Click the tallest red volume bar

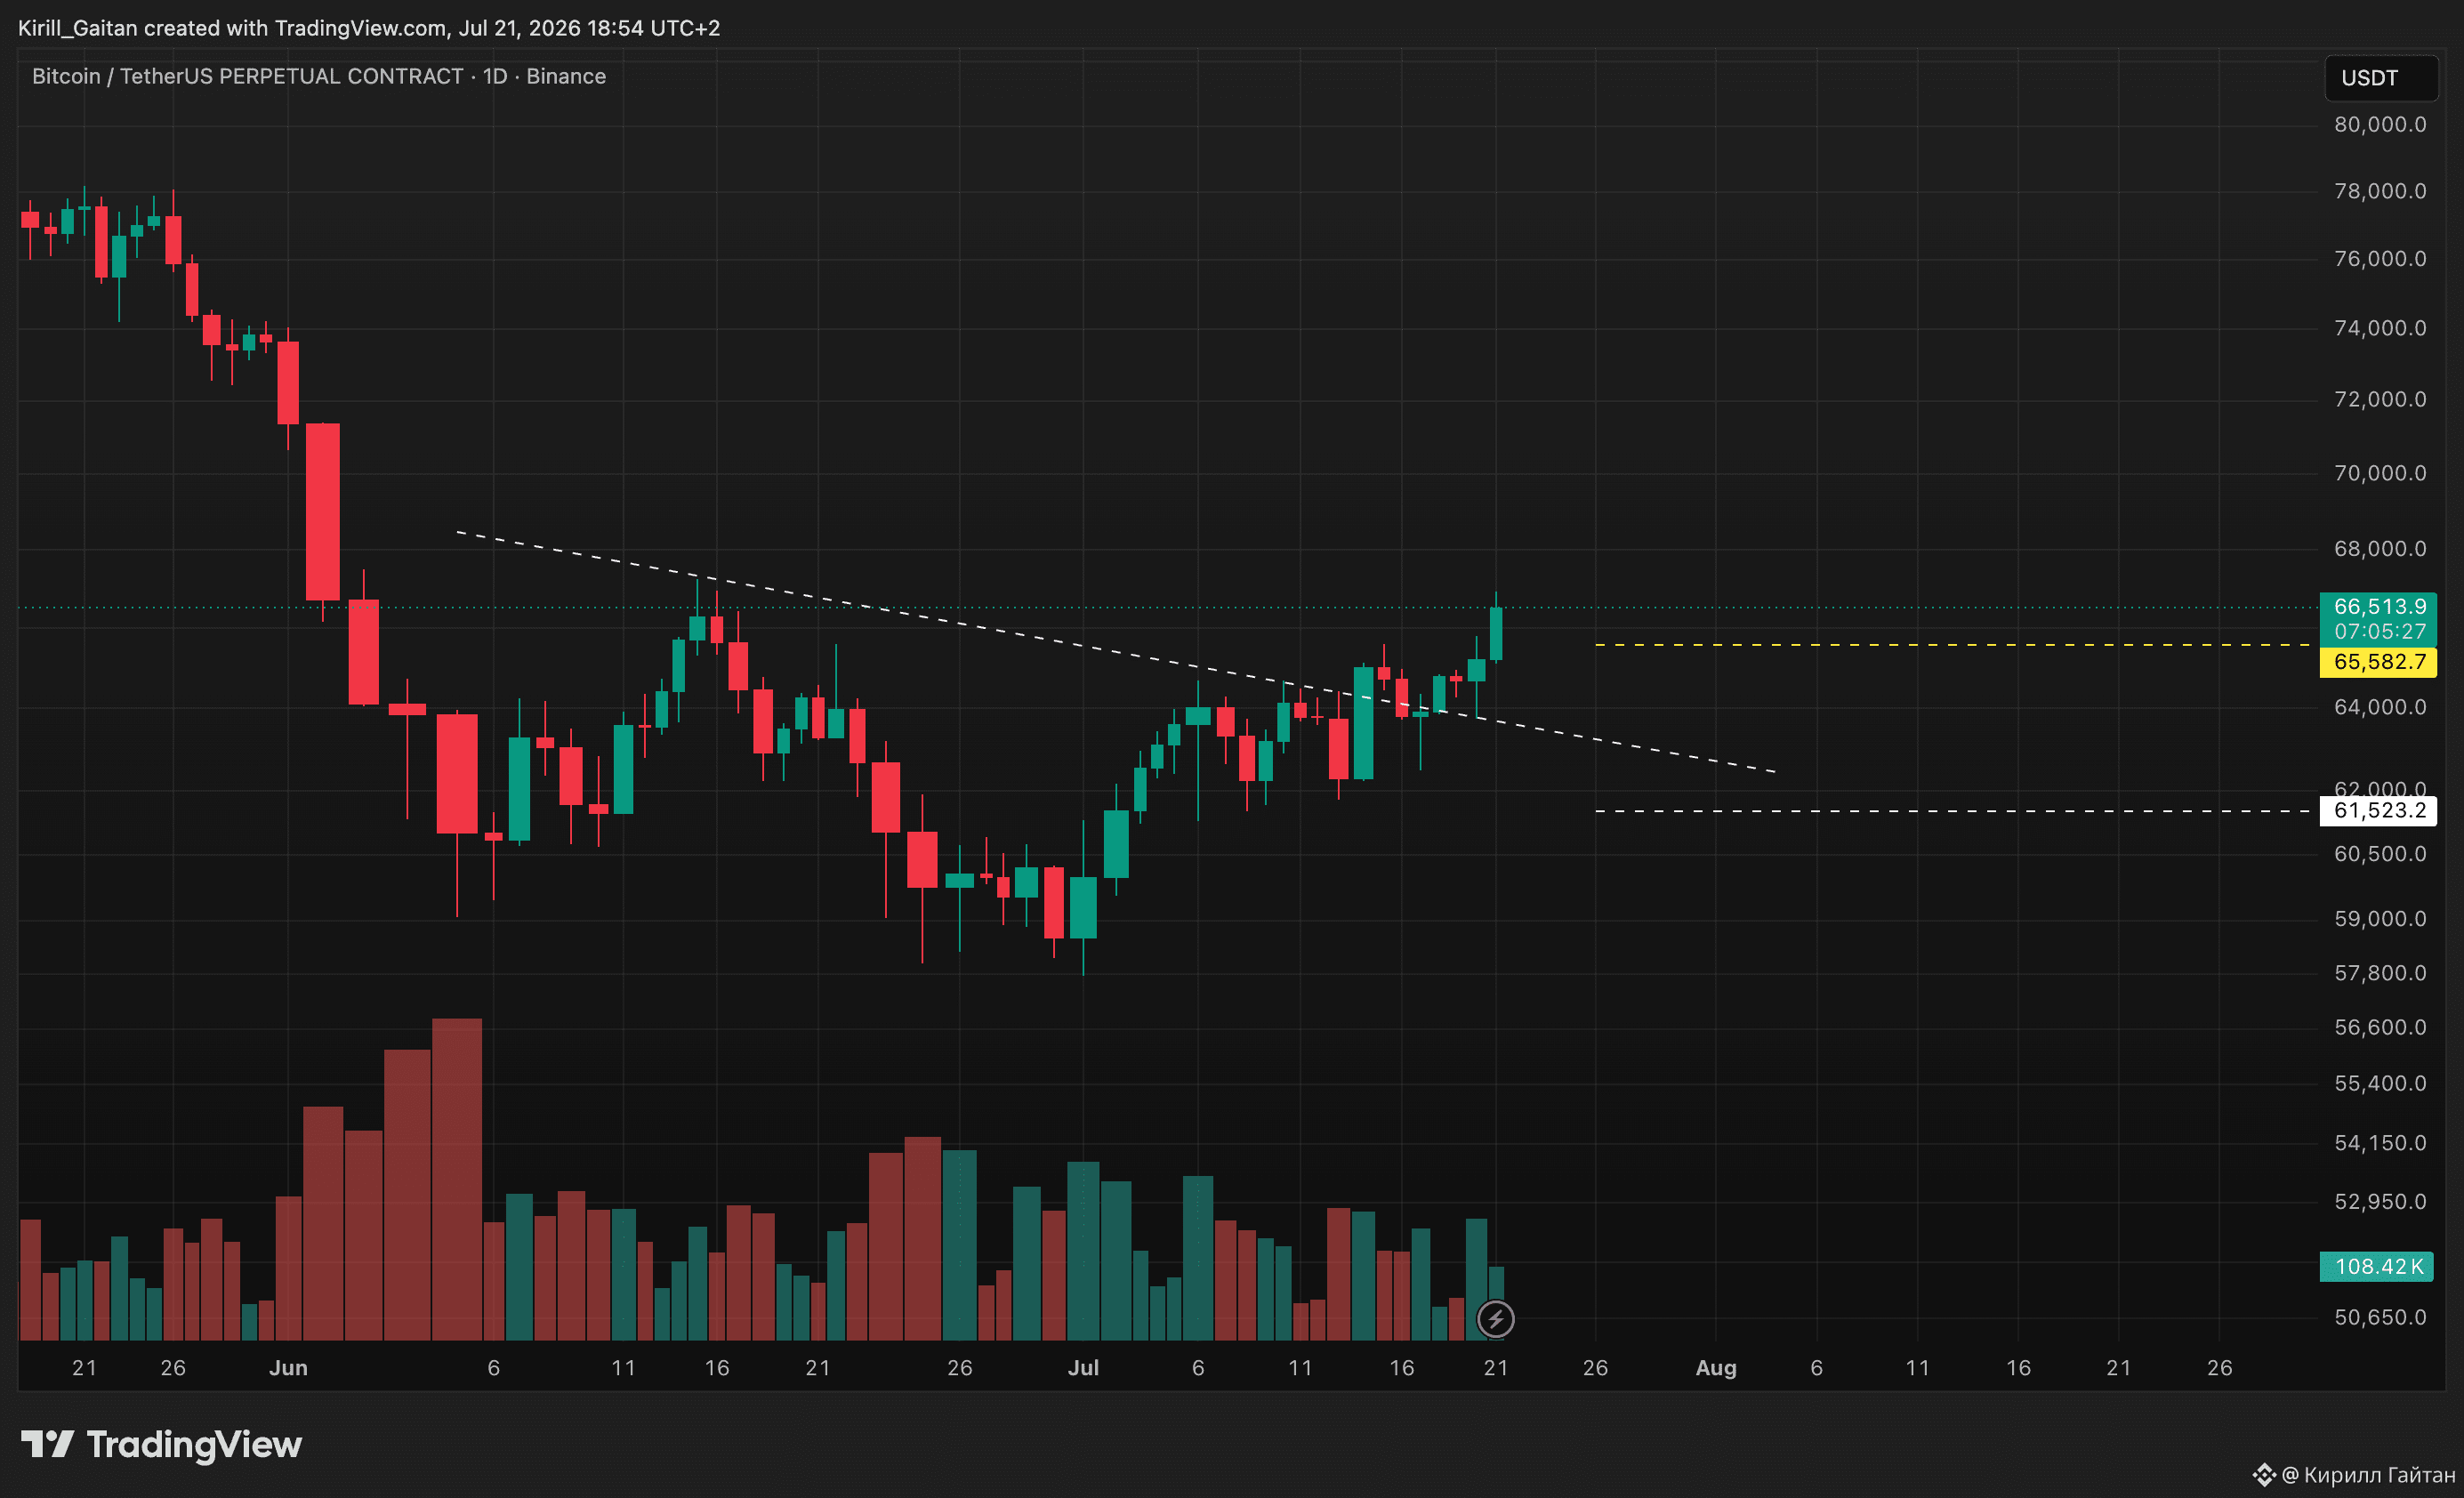click(457, 1179)
